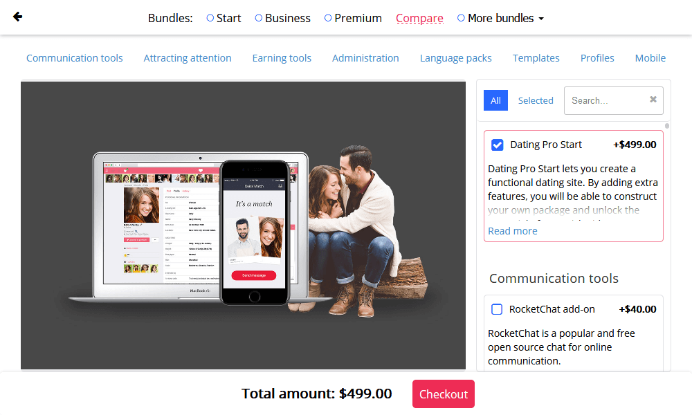The image size is (692, 415).
Task: Show the Mobile category
Action: (x=650, y=58)
